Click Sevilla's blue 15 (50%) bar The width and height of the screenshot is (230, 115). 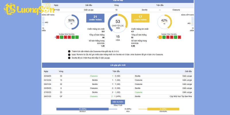pyautogui.click(x=83, y=109)
